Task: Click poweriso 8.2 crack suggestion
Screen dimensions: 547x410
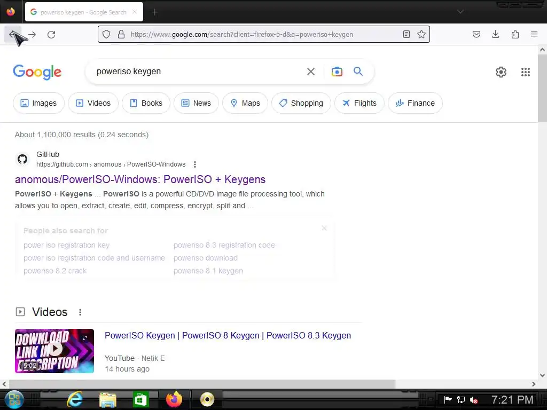Action: (55, 271)
